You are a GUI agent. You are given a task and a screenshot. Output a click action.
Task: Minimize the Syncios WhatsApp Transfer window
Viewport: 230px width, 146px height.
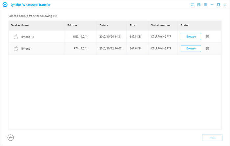pos(212,5)
